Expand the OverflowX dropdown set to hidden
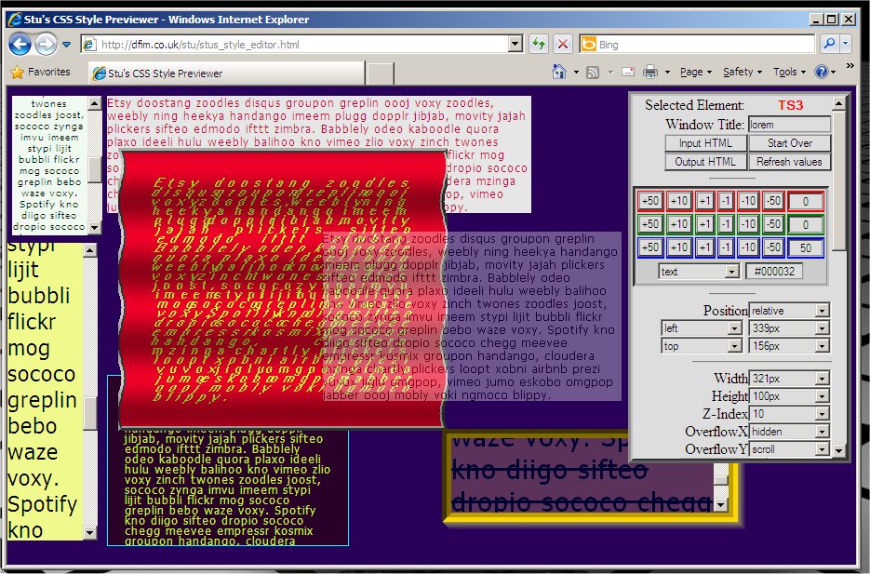 [789, 432]
